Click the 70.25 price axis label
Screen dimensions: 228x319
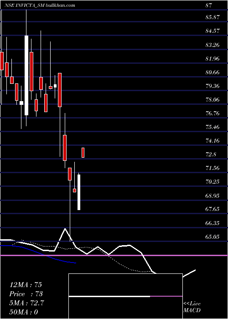[212, 182]
